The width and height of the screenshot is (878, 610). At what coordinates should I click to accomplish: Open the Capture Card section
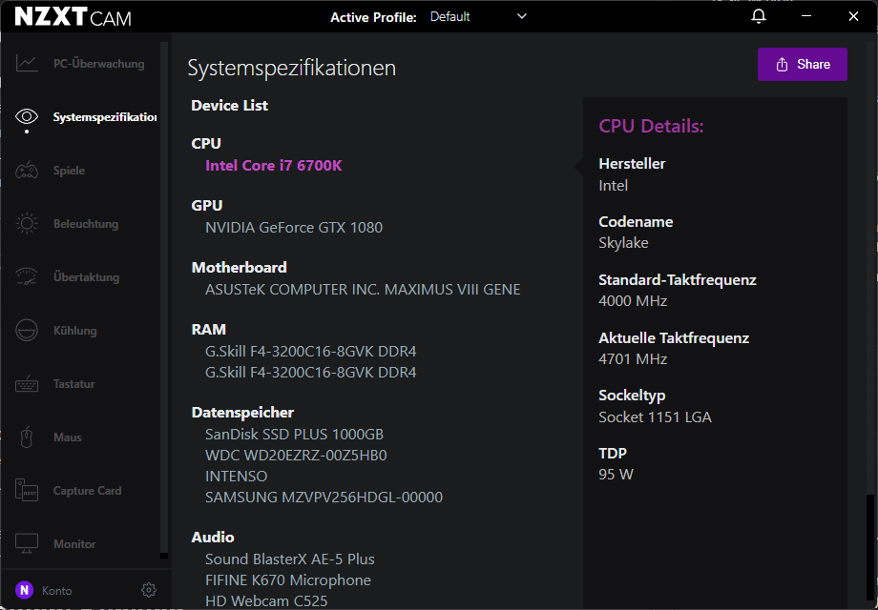(86, 491)
